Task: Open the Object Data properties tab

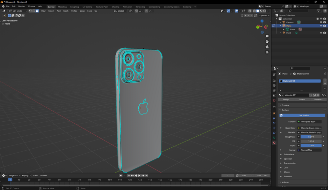Action: point(274,138)
